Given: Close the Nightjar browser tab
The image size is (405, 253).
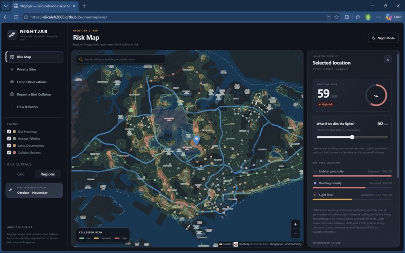Looking at the screenshot, I should [74, 6].
